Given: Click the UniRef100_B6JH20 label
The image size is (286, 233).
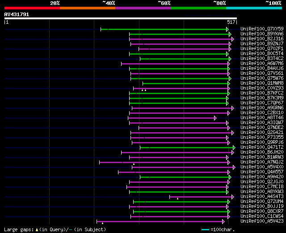Looking at the screenshot, I should (x=262, y=152).
